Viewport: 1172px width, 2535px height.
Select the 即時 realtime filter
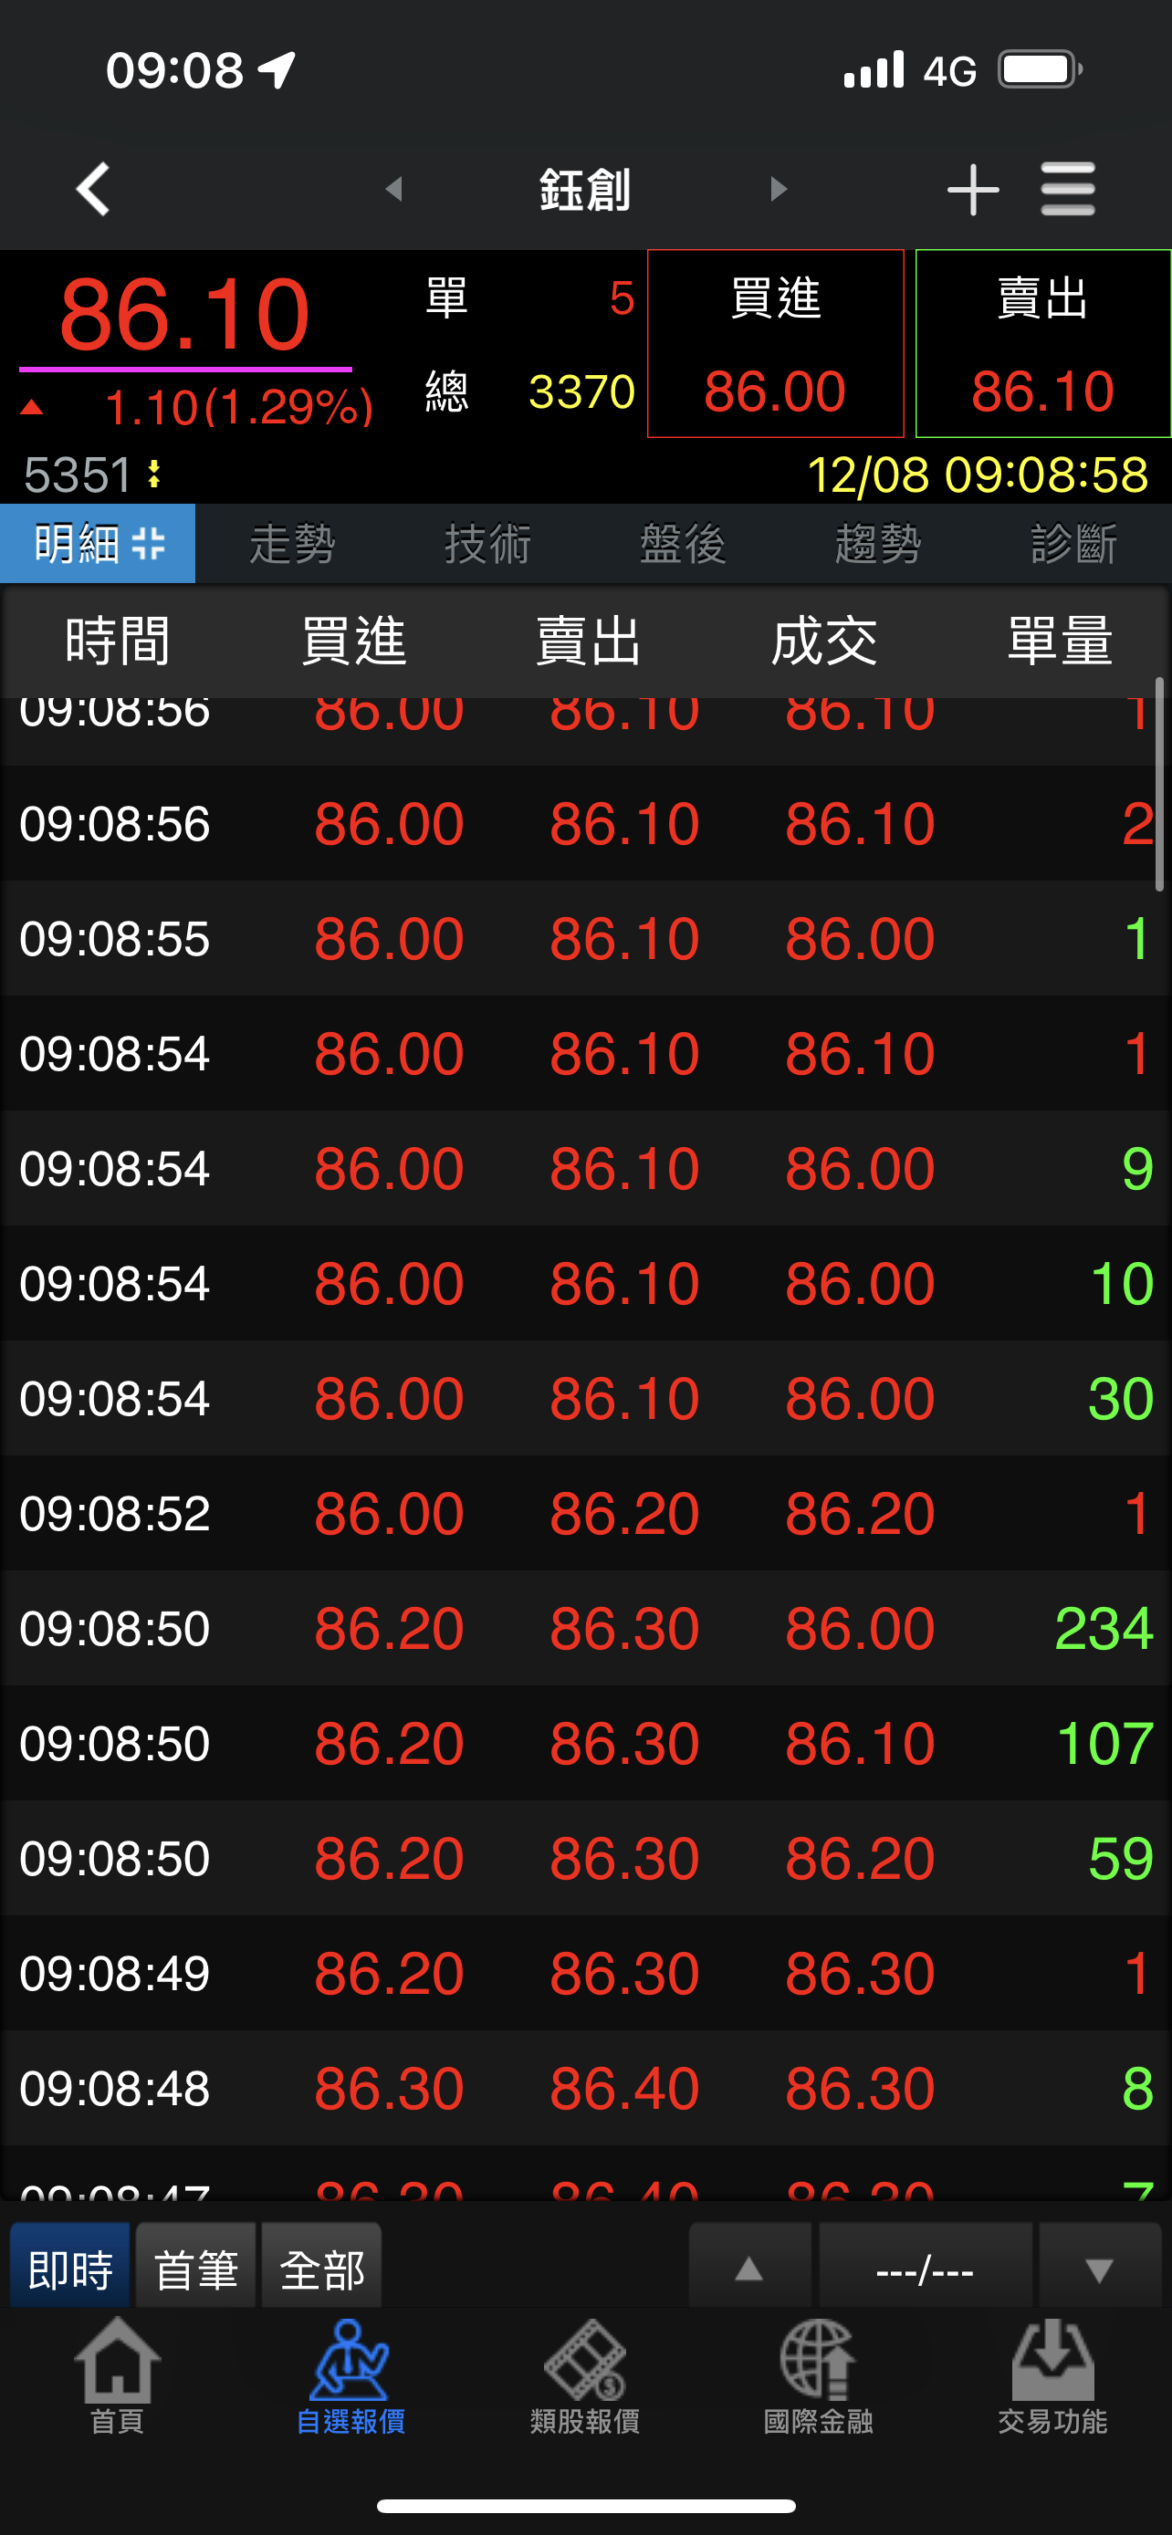70,2270
